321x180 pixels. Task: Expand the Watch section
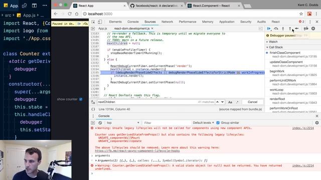[x=273, y=41]
